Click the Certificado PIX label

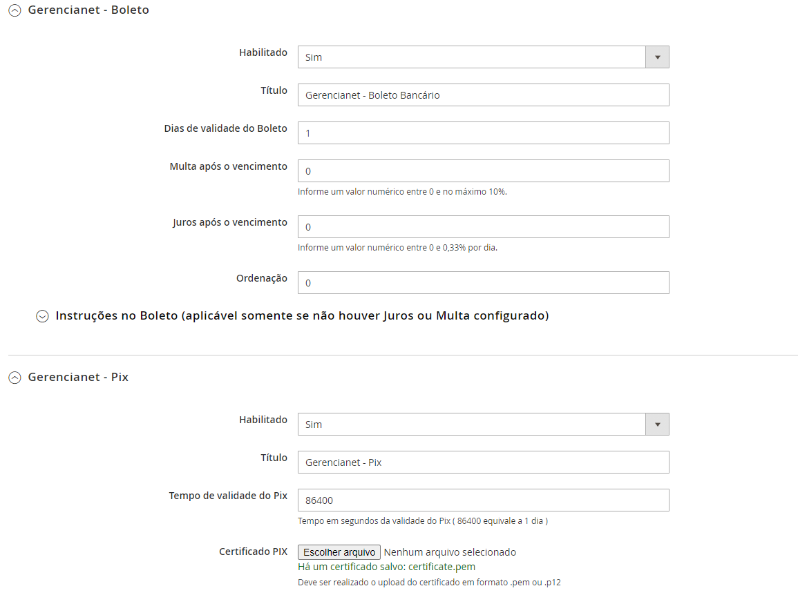(253, 552)
